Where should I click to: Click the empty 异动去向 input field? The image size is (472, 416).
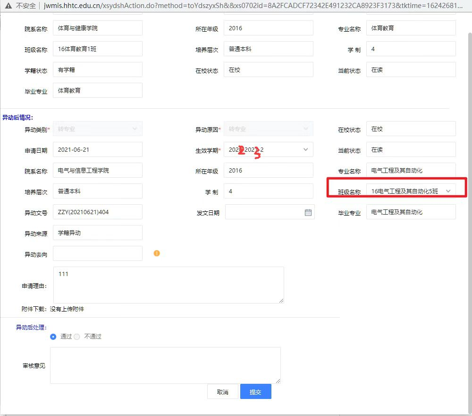click(x=98, y=253)
